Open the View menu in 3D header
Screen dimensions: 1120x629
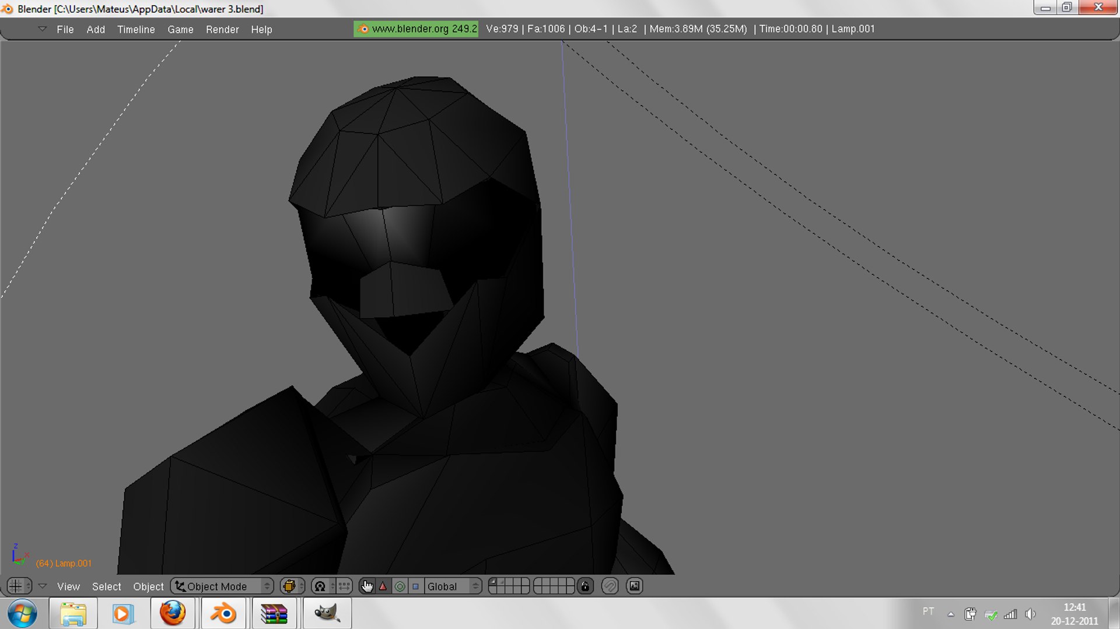[68, 586]
